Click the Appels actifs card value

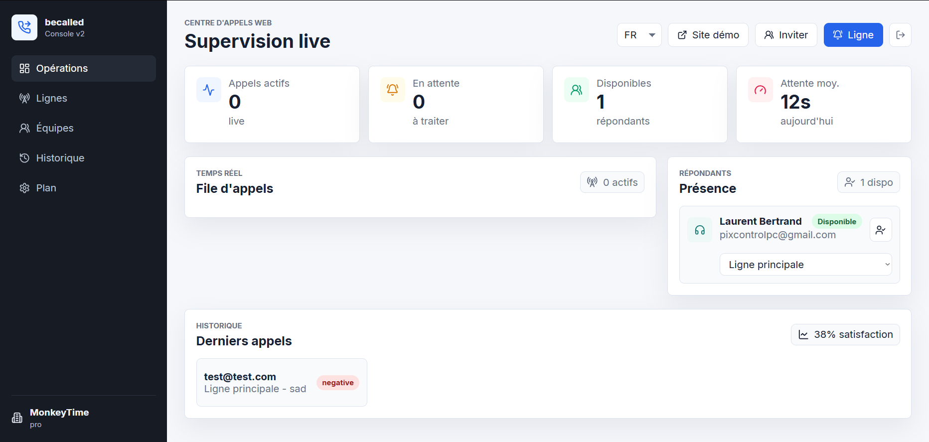tap(235, 102)
